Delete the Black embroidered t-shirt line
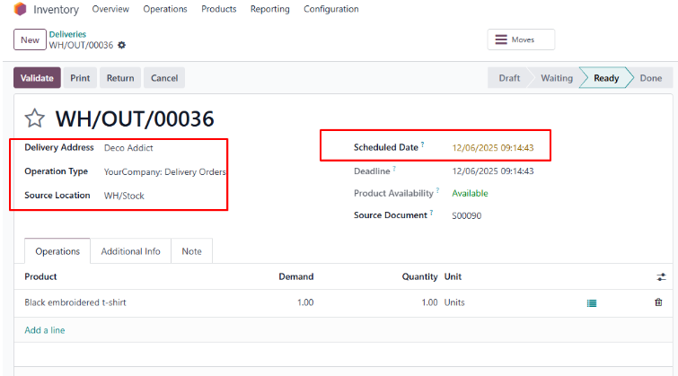 658,302
